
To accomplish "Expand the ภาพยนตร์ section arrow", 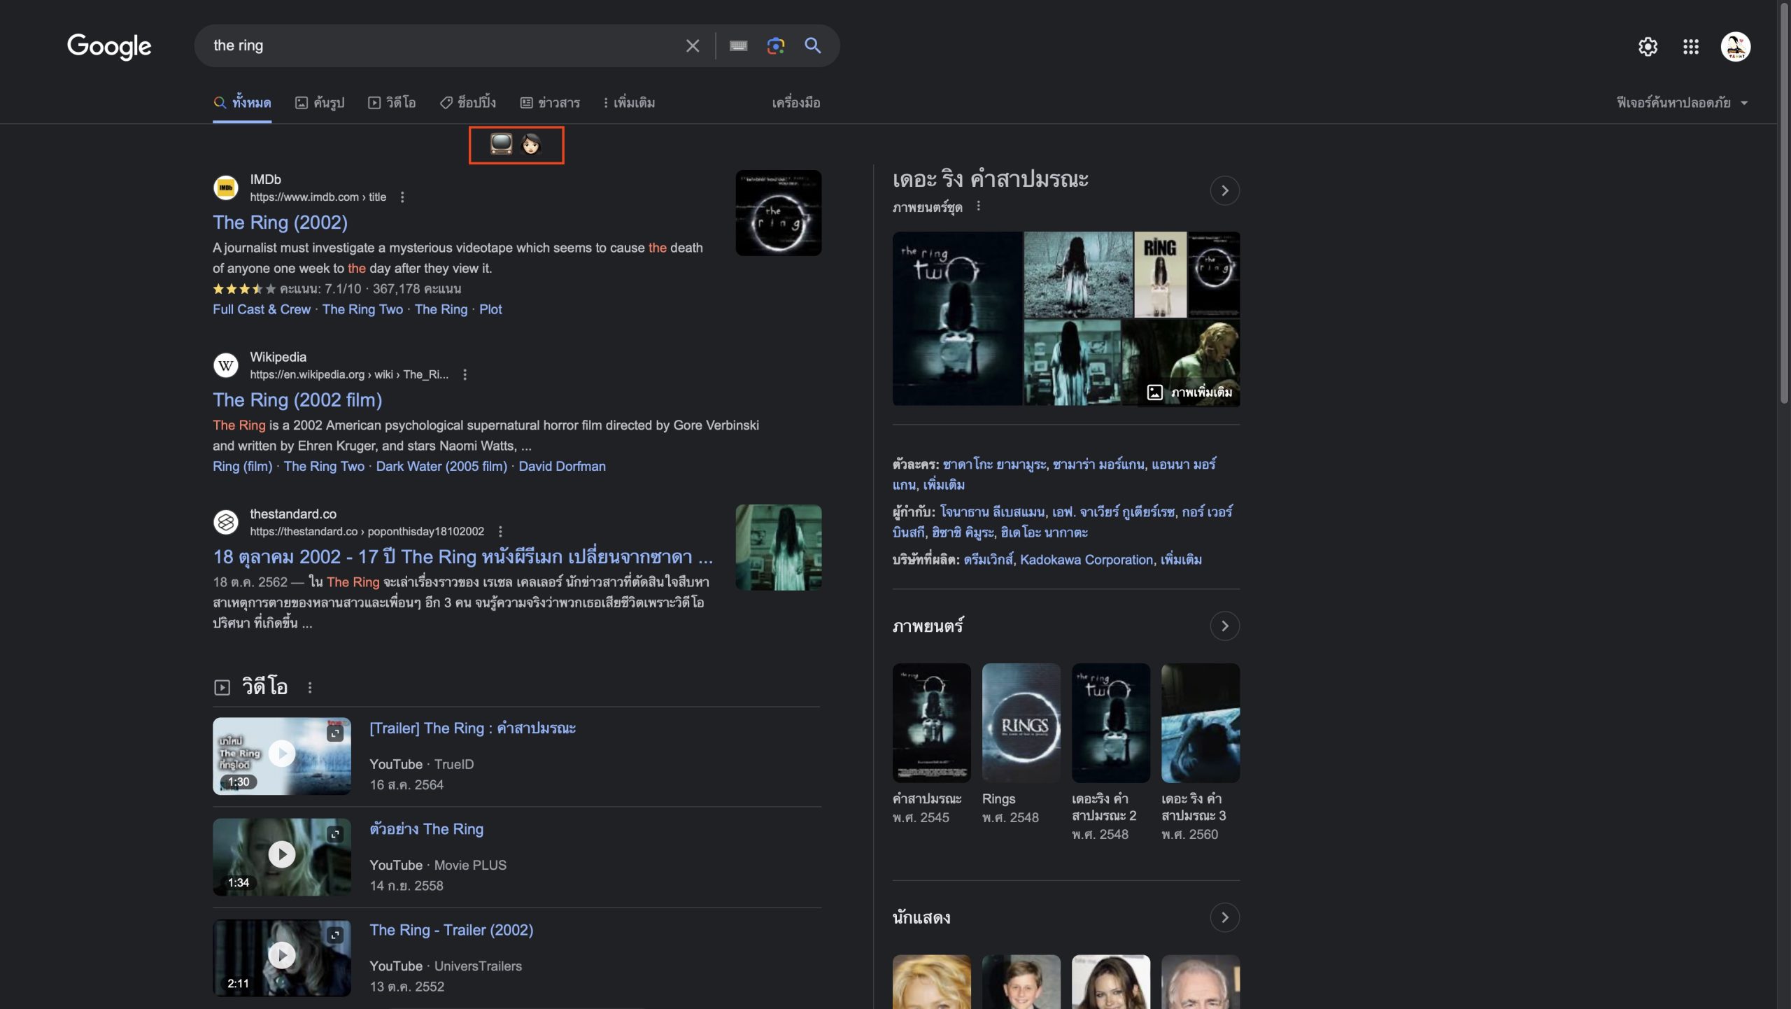I will (x=1224, y=626).
